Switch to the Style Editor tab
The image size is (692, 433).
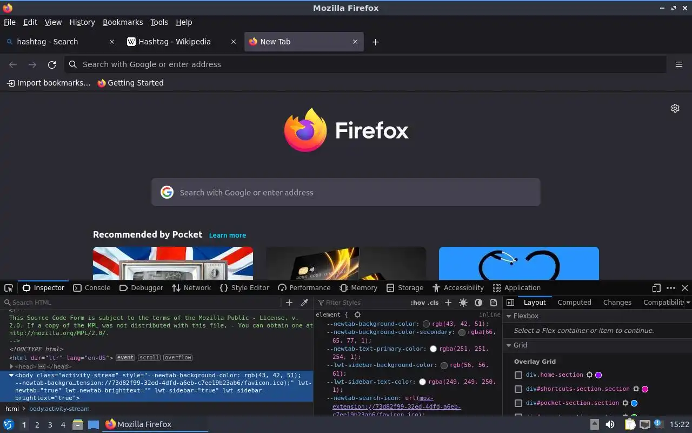[244, 288]
